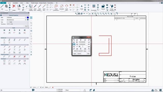Collapse the Fillets/Chamfers section

28,54
